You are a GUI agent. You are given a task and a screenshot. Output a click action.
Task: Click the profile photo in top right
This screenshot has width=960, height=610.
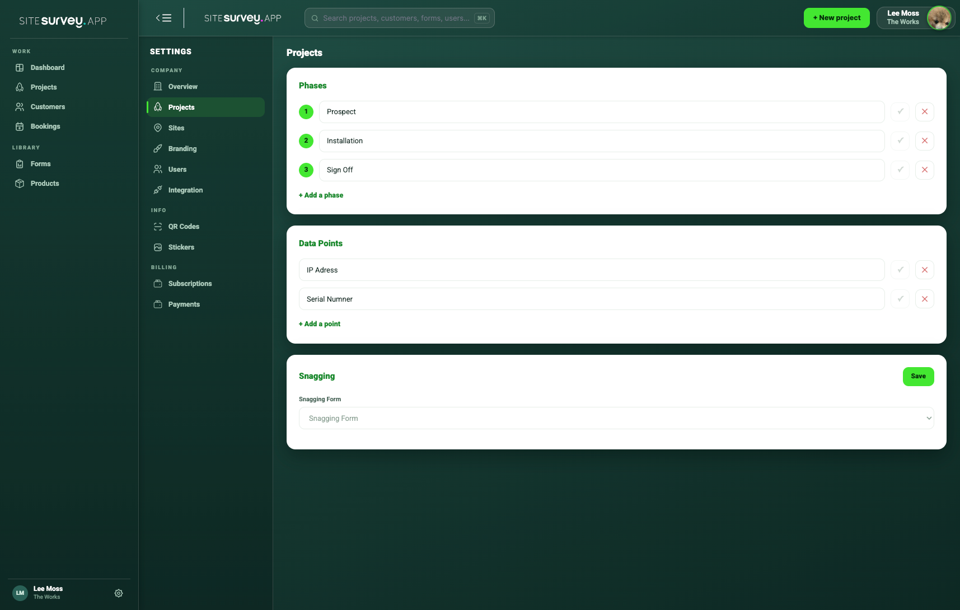tap(939, 18)
